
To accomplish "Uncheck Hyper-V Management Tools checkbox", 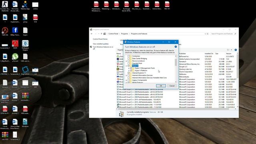I will tap(131, 68).
